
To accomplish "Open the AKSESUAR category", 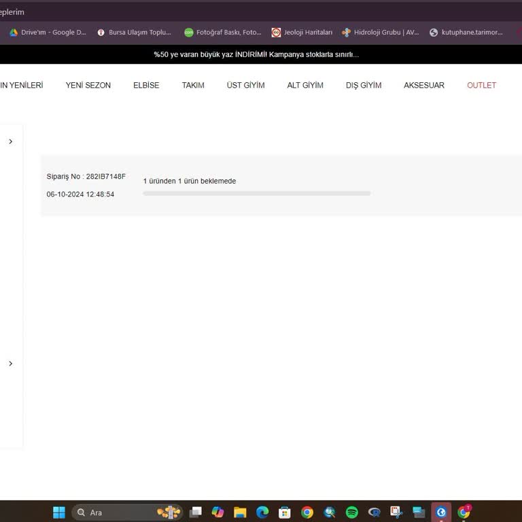I will pyautogui.click(x=424, y=85).
